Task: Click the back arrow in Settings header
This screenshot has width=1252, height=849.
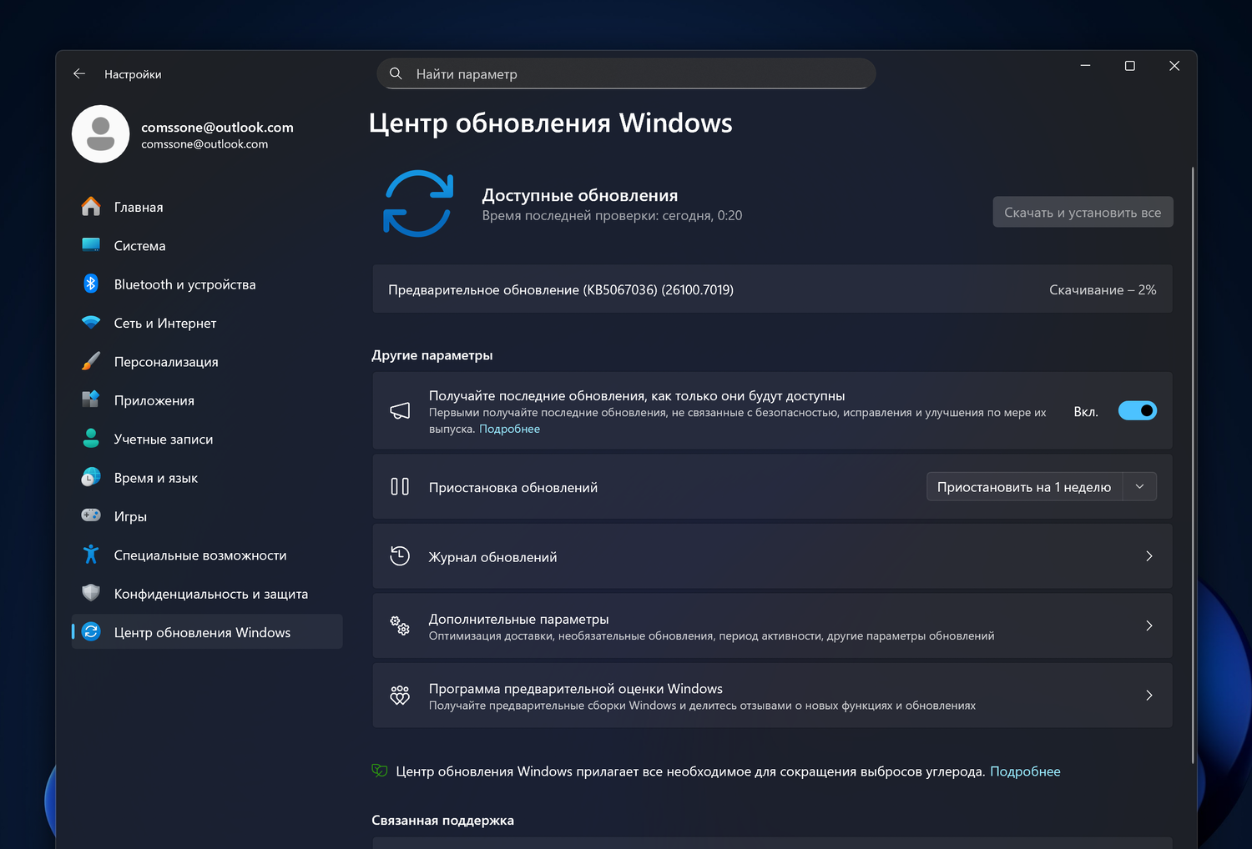Action: tap(79, 74)
